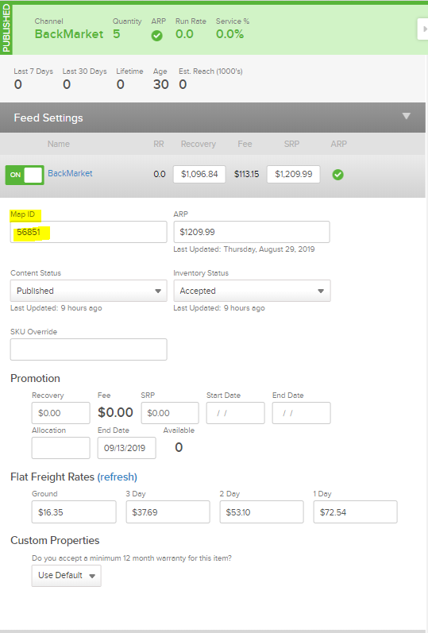Expand the side panel arrow at top right
428x633 pixels.
tap(423, 29)
